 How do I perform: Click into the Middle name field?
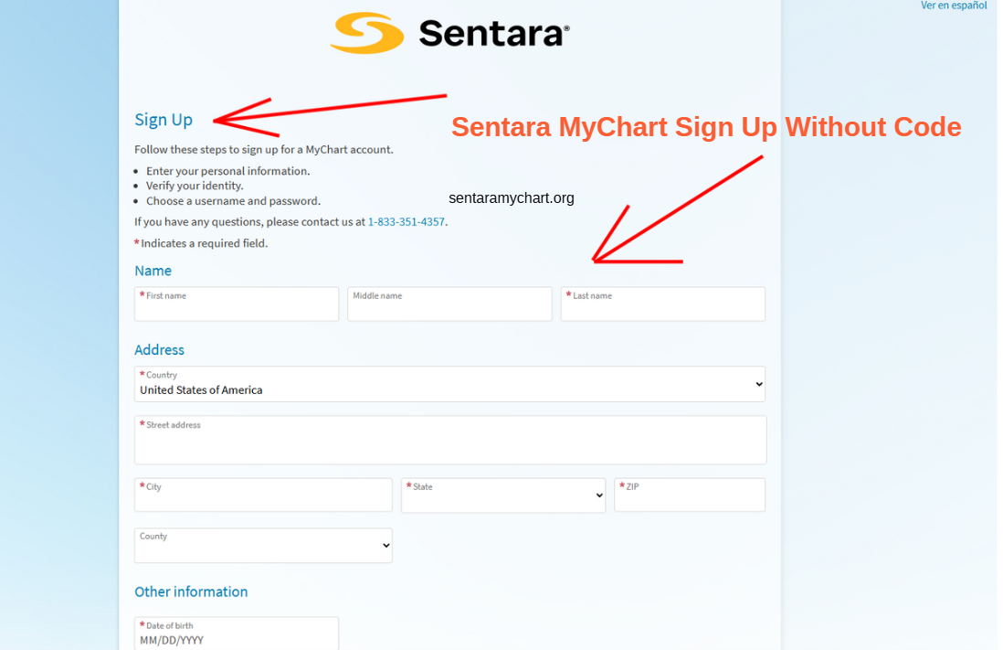pyautogui.click(x=449, y=304)
